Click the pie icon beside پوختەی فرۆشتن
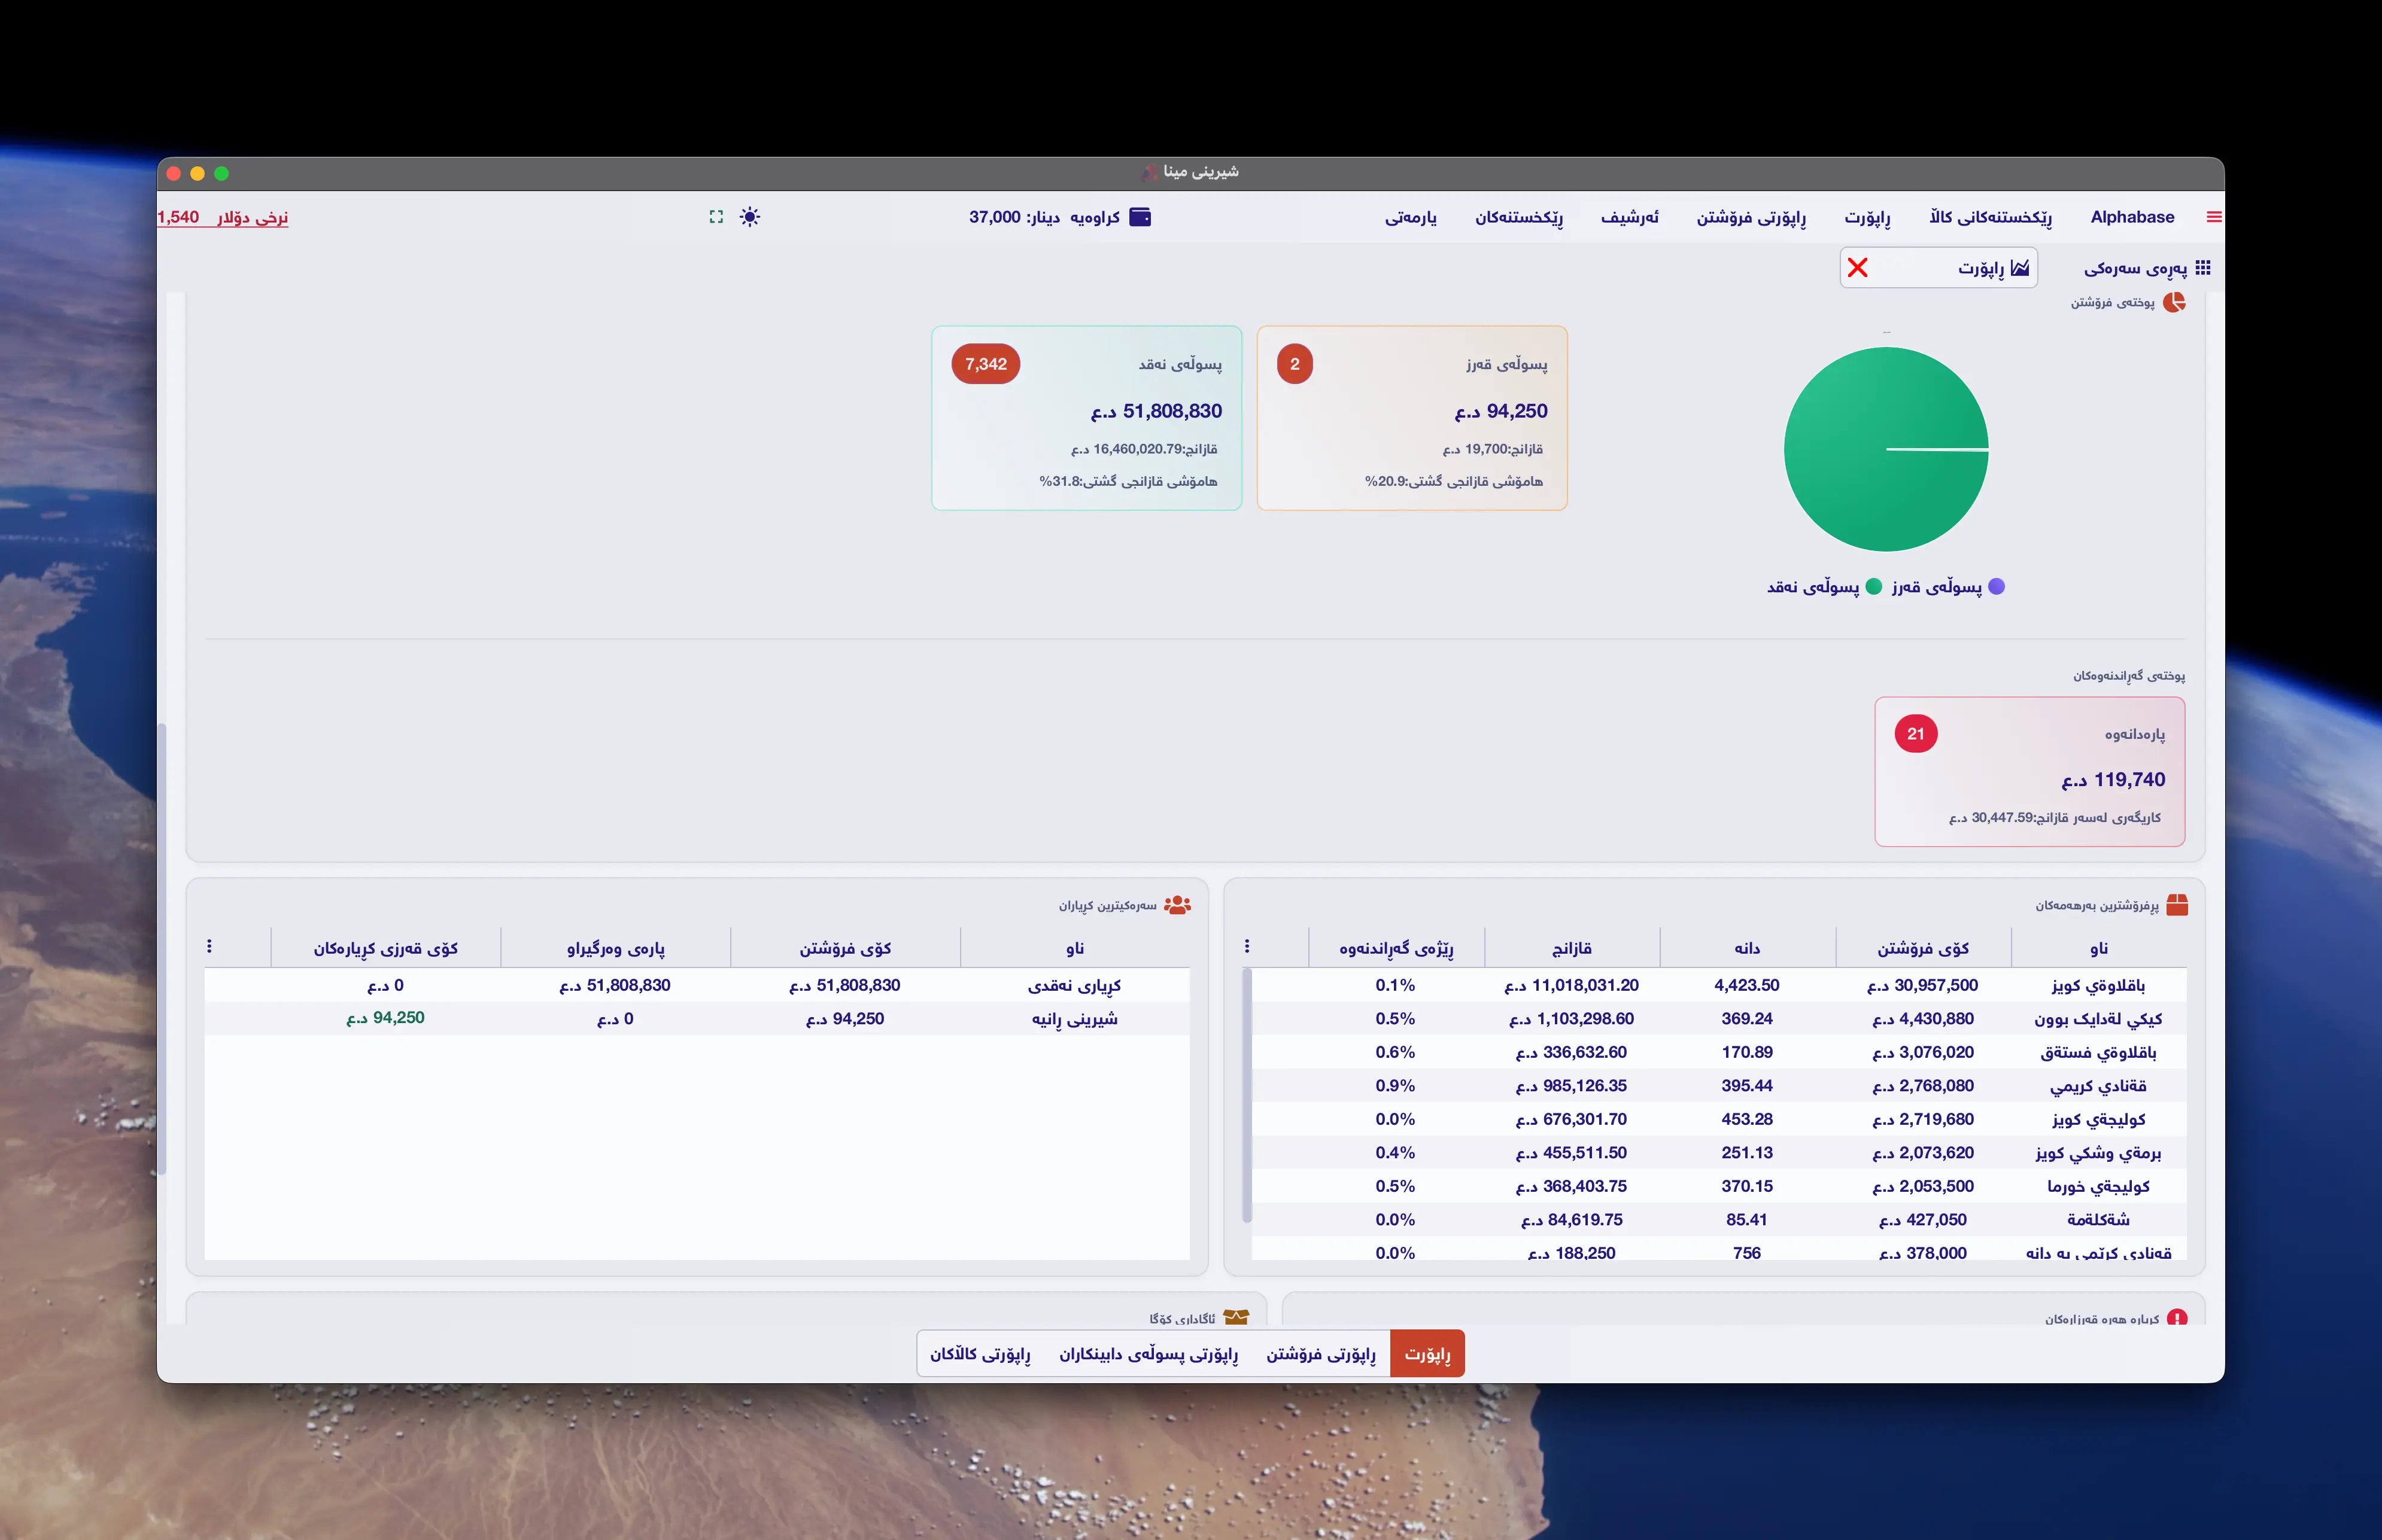The image size is (2382, 1540). (2174, 302)
